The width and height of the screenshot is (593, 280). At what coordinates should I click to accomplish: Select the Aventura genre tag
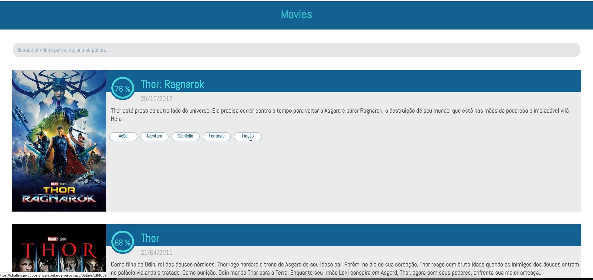tap(154, 136)
